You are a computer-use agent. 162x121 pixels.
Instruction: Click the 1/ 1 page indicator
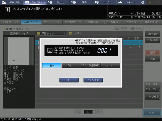tap(89, 112)
